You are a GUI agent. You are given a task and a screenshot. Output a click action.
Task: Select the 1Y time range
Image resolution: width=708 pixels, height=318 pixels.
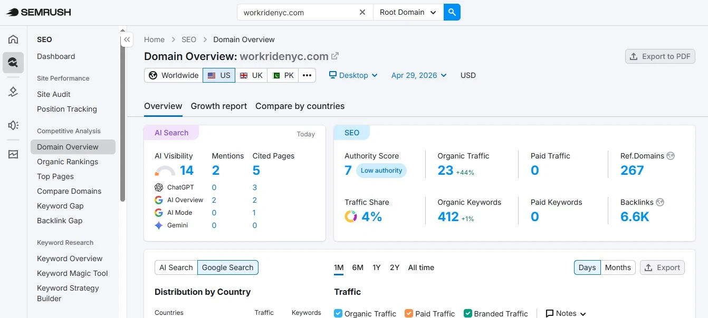tap(376, 267)
